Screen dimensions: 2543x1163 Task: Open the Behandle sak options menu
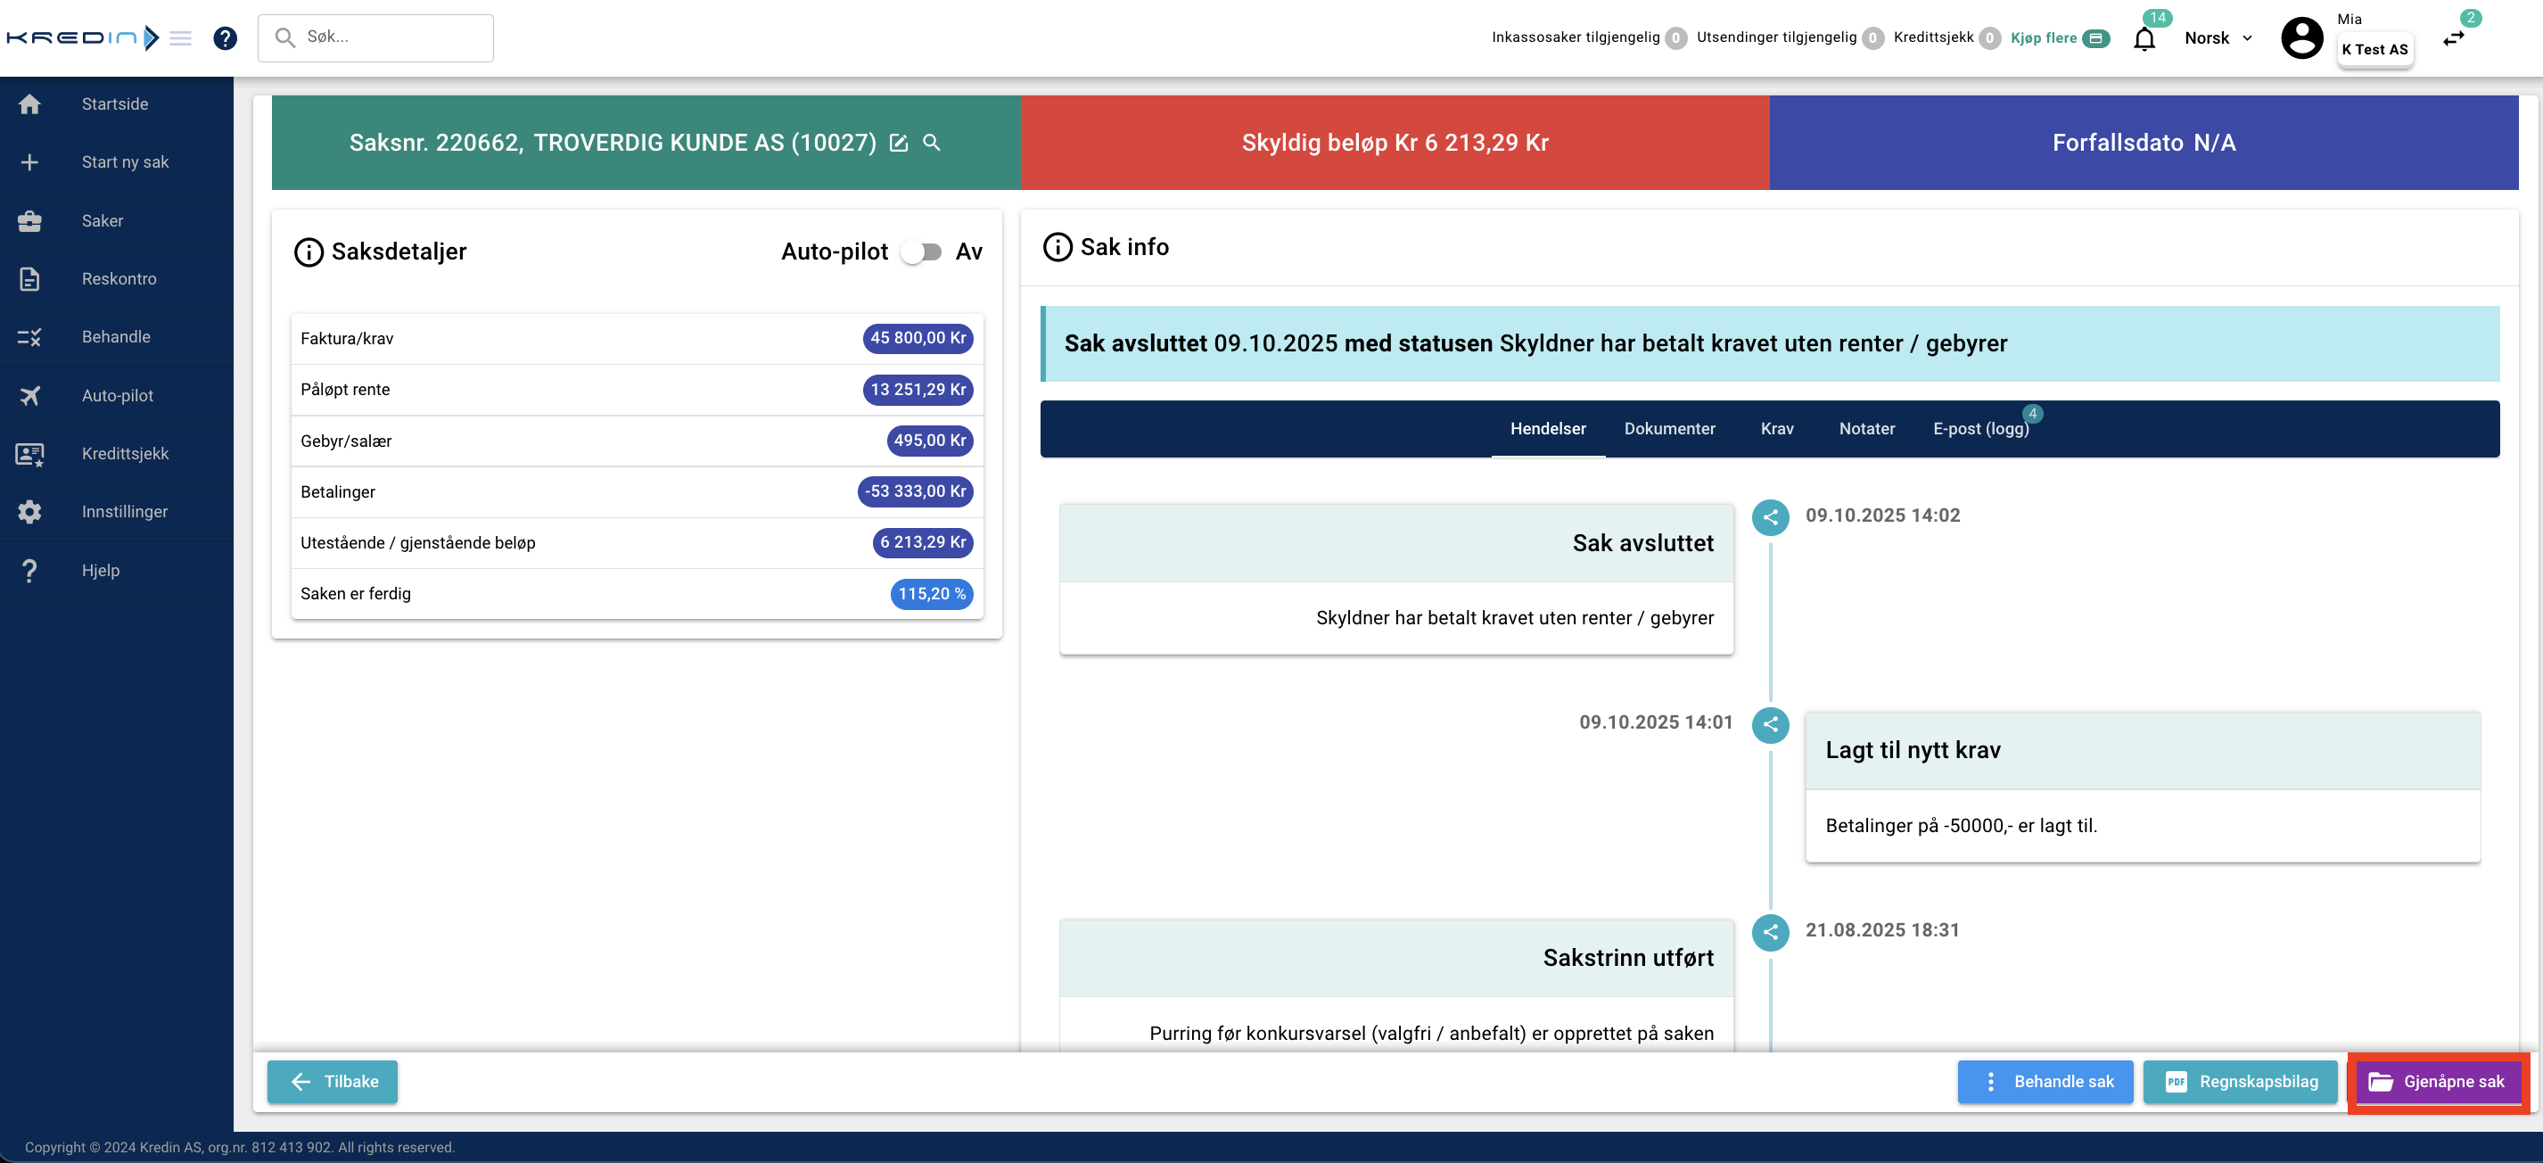point(2045,1081)
